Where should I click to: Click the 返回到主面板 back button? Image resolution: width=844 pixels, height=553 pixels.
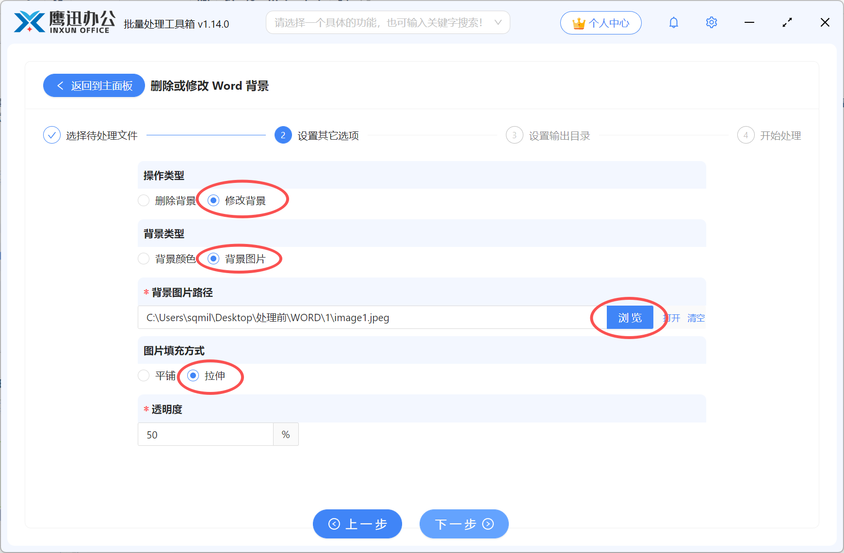tap(94, 85)
